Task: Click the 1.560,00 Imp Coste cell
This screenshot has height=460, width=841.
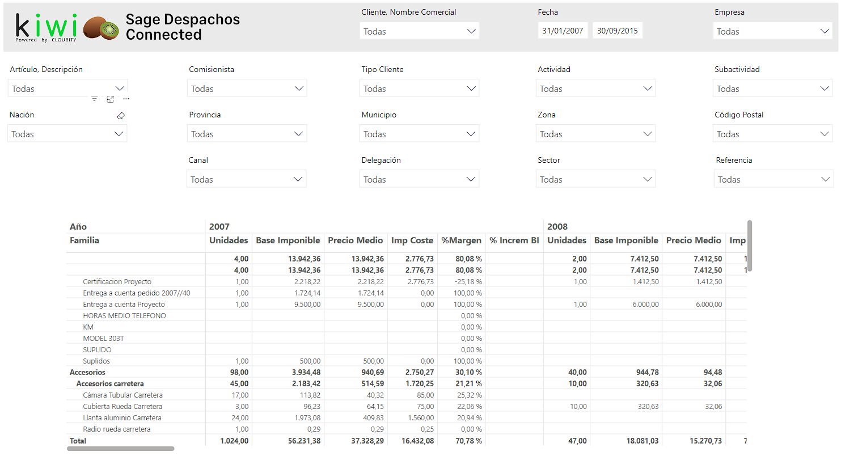Action: pyautogui.click(x=420, y=418)
